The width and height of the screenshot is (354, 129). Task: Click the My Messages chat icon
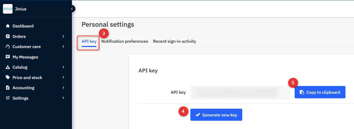point(8,57)
